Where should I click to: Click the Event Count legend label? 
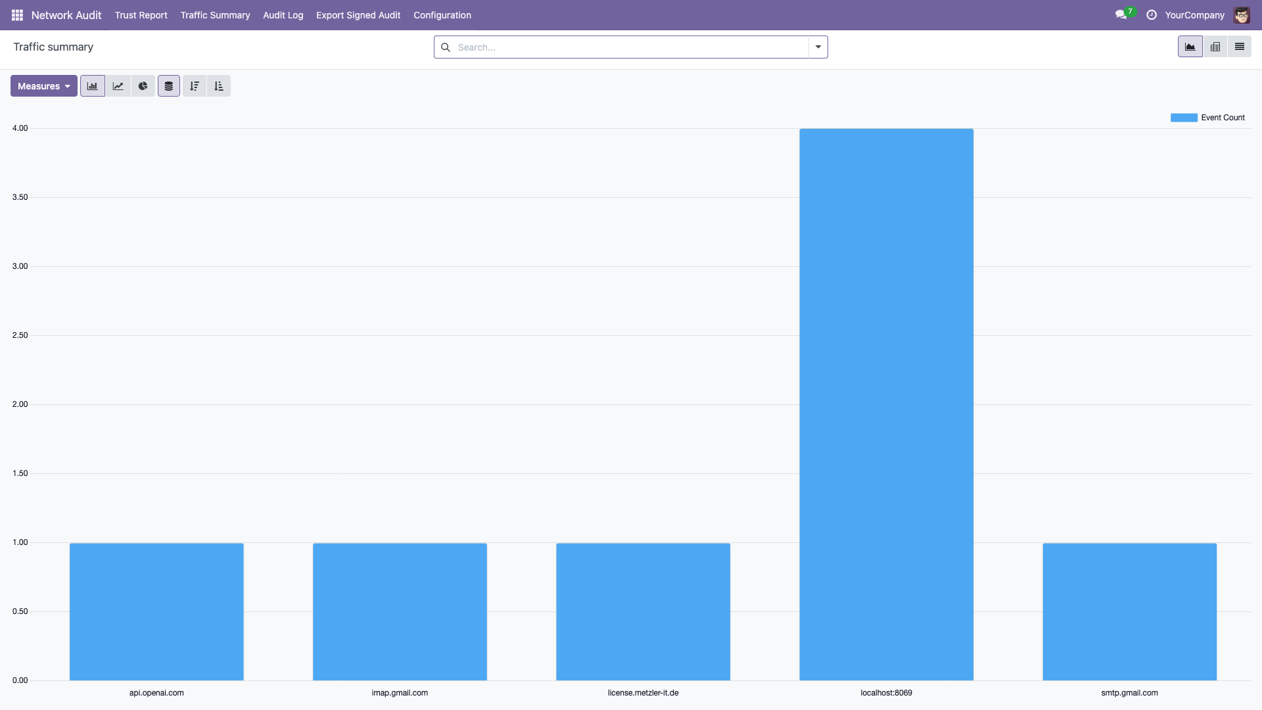coord(1223,118)
